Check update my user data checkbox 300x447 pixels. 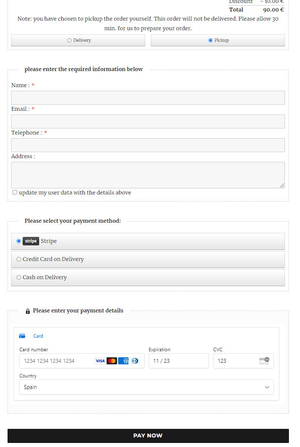[15, 193]
